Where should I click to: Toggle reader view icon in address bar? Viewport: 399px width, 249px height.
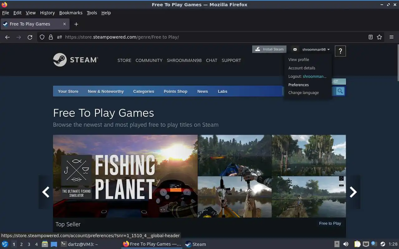coord(370,37)
